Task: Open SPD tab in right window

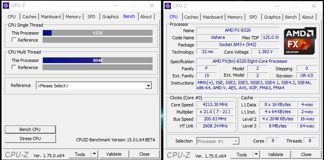Action: click(253, 17)
